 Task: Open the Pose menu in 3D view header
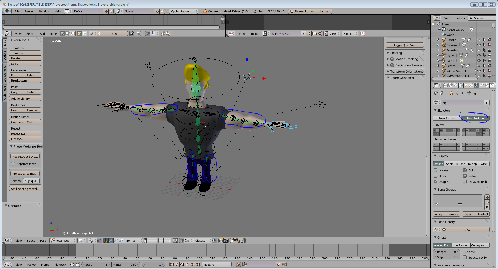(43, 240)
